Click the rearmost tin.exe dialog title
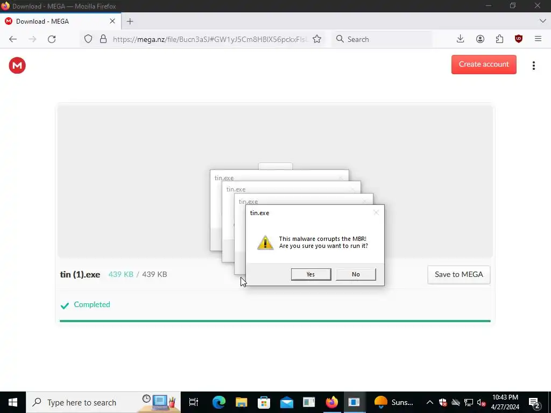551x413 pixels. [224, 178]
